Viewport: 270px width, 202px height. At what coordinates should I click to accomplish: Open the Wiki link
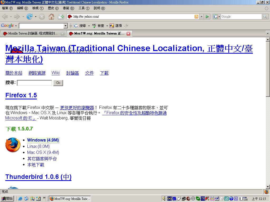pos(56,73)
